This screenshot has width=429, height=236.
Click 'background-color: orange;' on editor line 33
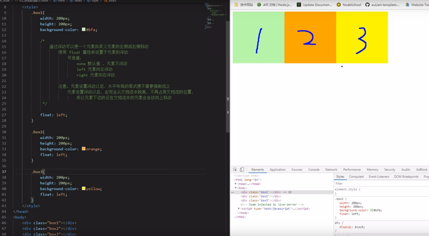tap(71, 149)
